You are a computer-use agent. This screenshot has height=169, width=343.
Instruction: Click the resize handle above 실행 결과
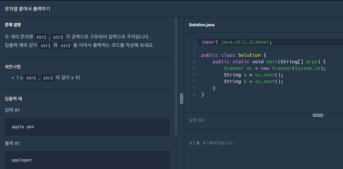(x=318, y=115)
